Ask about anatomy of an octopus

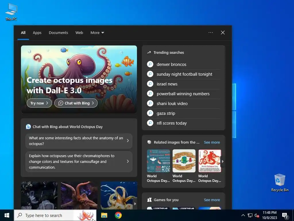click(x=79, y=141)
